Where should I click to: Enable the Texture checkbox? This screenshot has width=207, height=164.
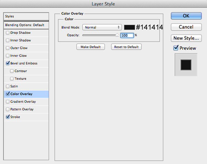coord(12,79)
